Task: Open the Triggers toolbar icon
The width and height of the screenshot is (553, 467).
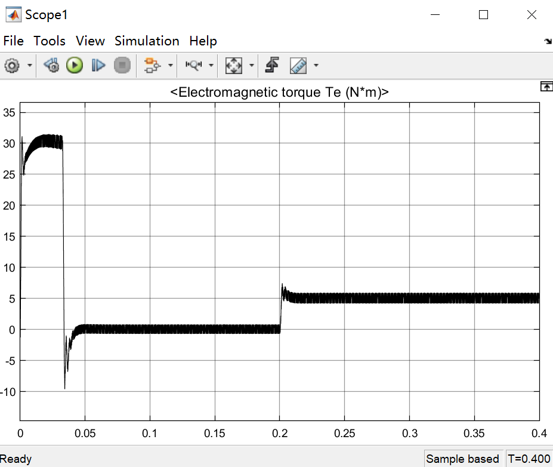Action: tap(272, 65)
